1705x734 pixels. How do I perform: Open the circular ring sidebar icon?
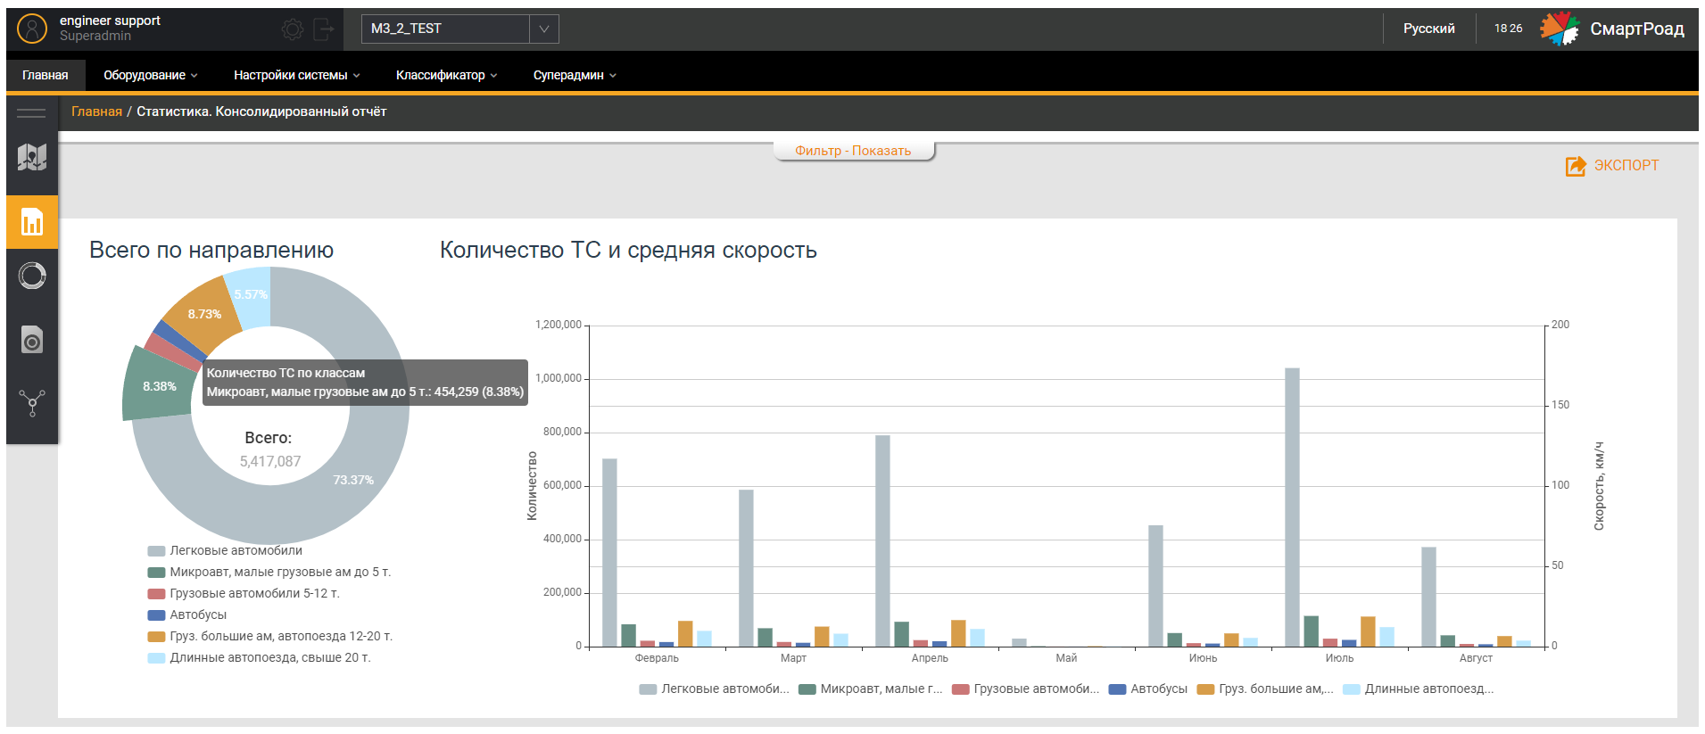(x=32, y=276)
